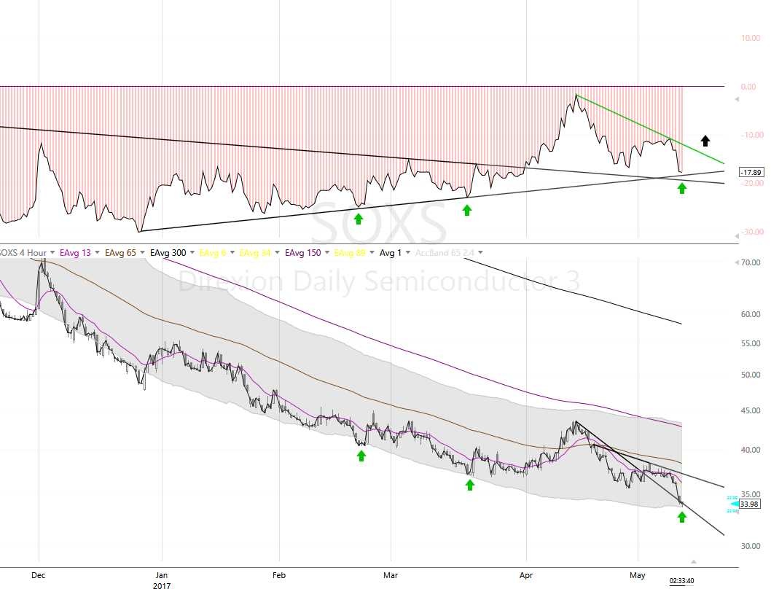Open the EAvg 13 indicator dropdown arrow
The width and height of the screenshot is (771, 589).
[x=97, y=253]
